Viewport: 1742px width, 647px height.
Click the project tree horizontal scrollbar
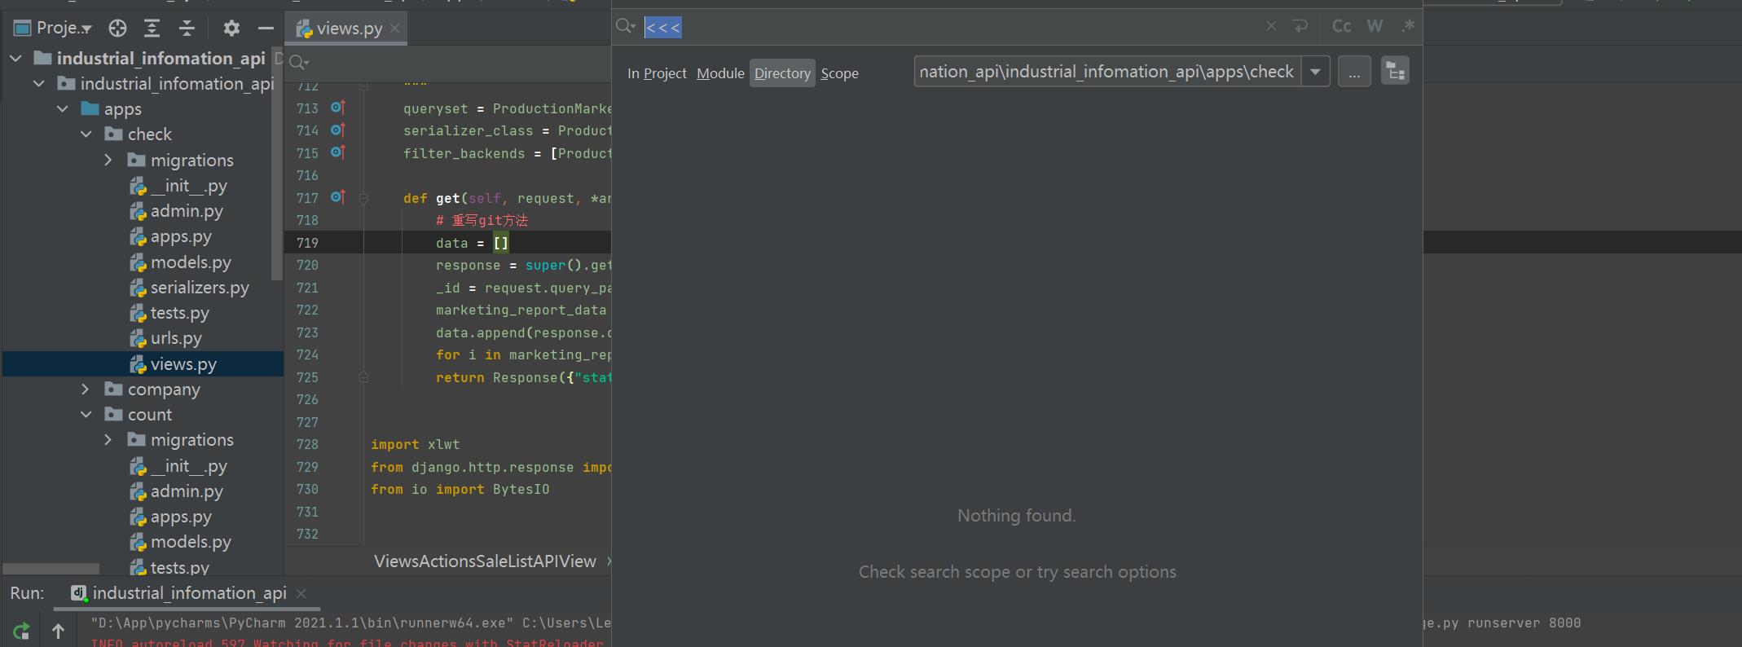coord(51,568)
